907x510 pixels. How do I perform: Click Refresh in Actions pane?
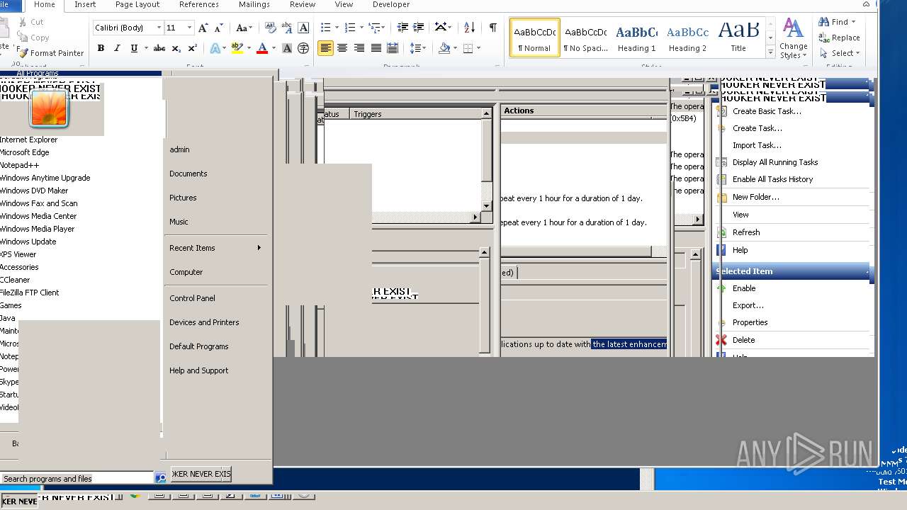746,232
